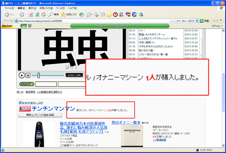Screen dimensions: 226x153
Task: Click the video seek slider handle
Action: pos(38,75)
